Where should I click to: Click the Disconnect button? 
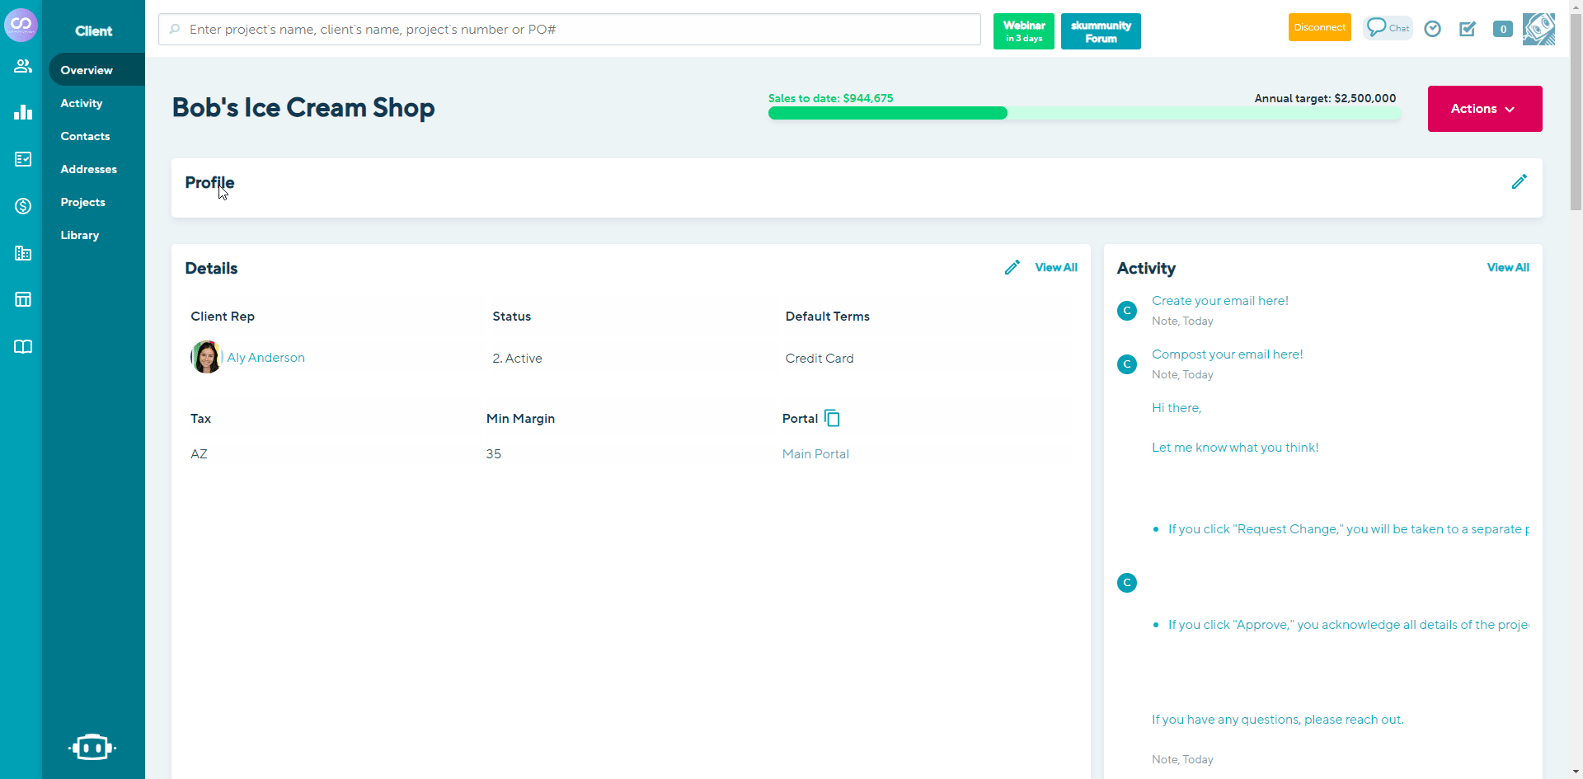pos(1319,27)
